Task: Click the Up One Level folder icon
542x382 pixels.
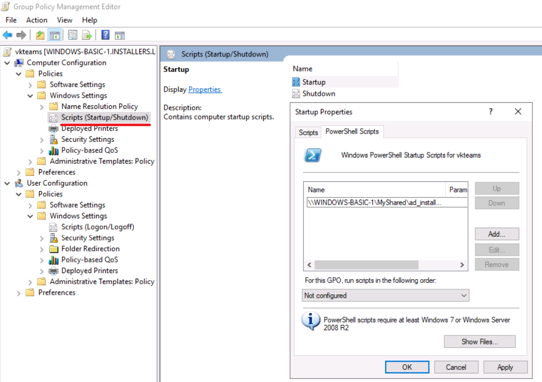Action: [x=40, y=35]
